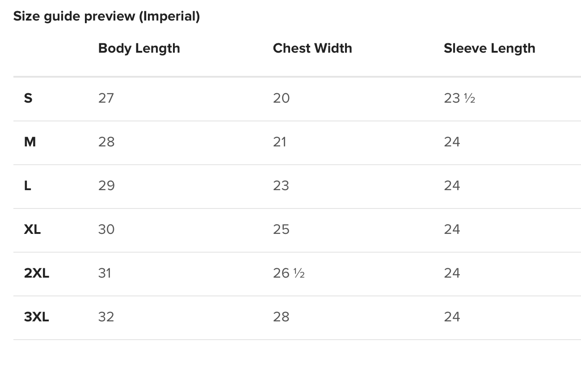Click the Sleeve Length column header
Screen dimensions: 581x366
pyautogui.click(x=489, y=49)
